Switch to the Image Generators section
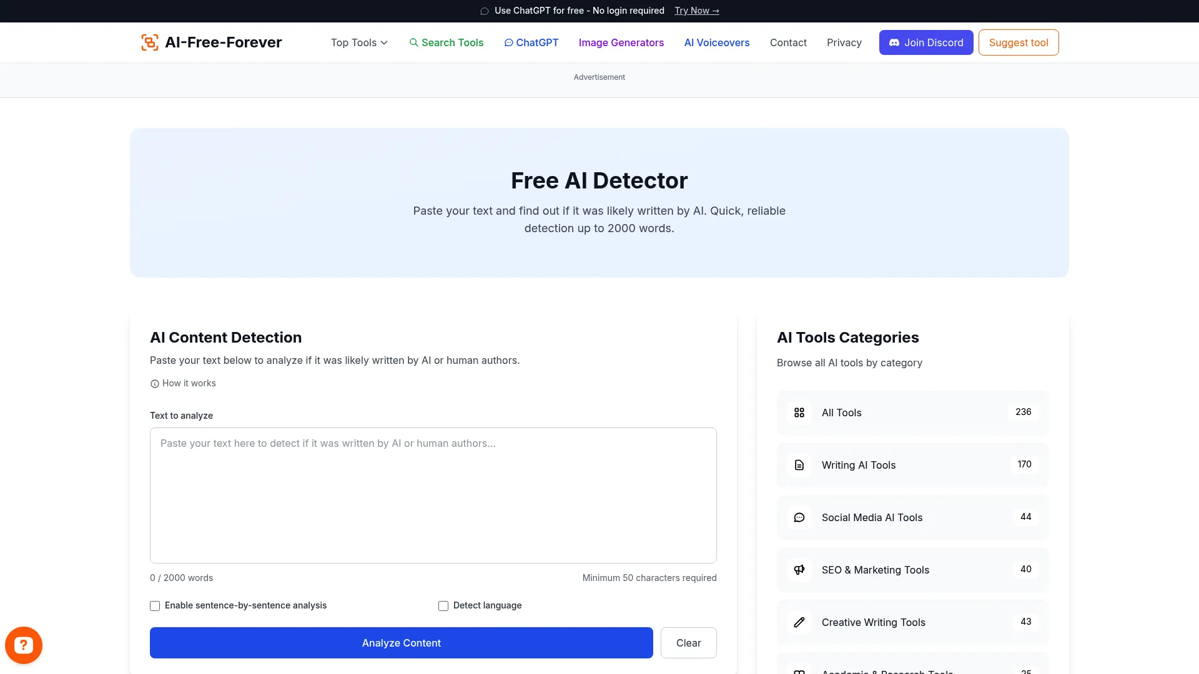1199x674 pixels. coord(621,42)
